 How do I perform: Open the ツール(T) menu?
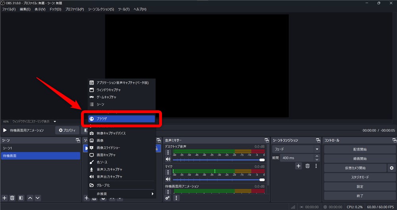coord(124,9)
